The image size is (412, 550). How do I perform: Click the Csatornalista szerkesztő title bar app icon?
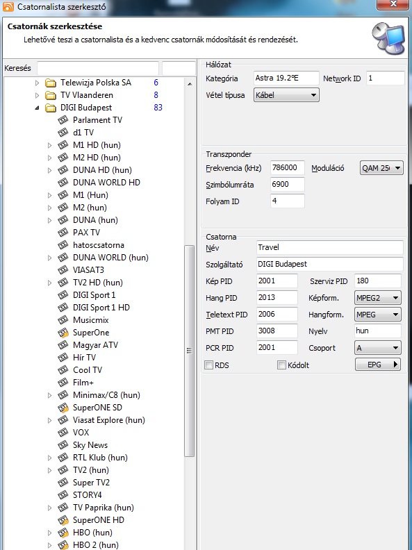pyautogui.click(x=8, y=6)
